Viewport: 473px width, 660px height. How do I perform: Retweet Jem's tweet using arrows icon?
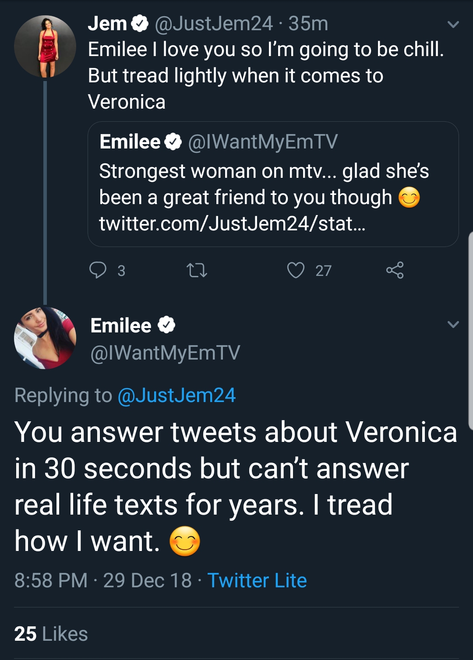[x=197, y=270]
